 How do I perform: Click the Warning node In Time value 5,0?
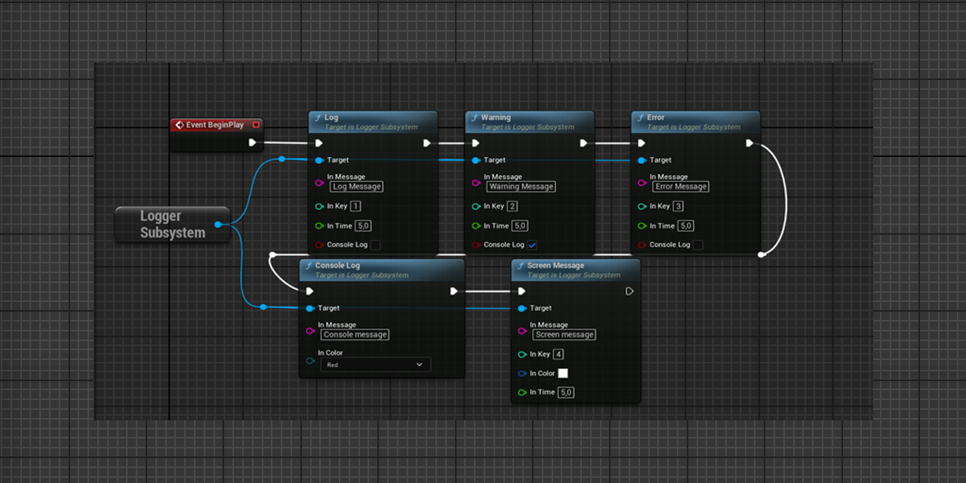[520, 226]
